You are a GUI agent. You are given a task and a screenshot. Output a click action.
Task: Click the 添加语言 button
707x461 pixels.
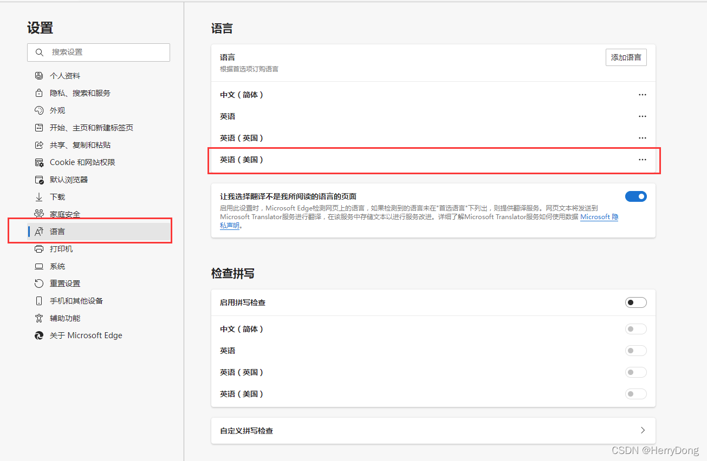point(626,57)
